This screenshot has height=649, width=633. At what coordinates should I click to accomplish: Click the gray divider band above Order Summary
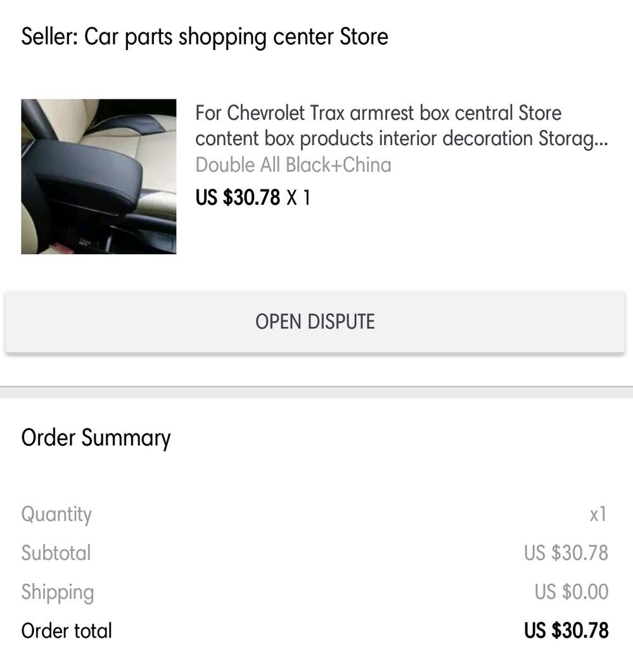point(316,392)
